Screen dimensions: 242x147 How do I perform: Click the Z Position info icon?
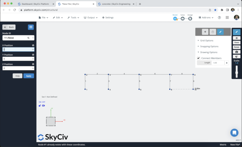33,64
